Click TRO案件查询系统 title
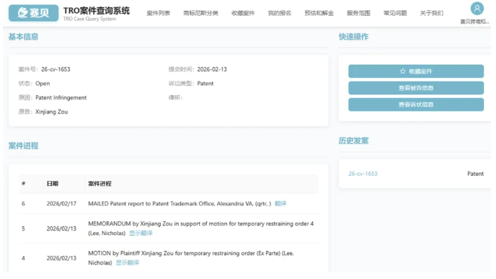Viewport: 496px width, 279px height. click(97, 10)
